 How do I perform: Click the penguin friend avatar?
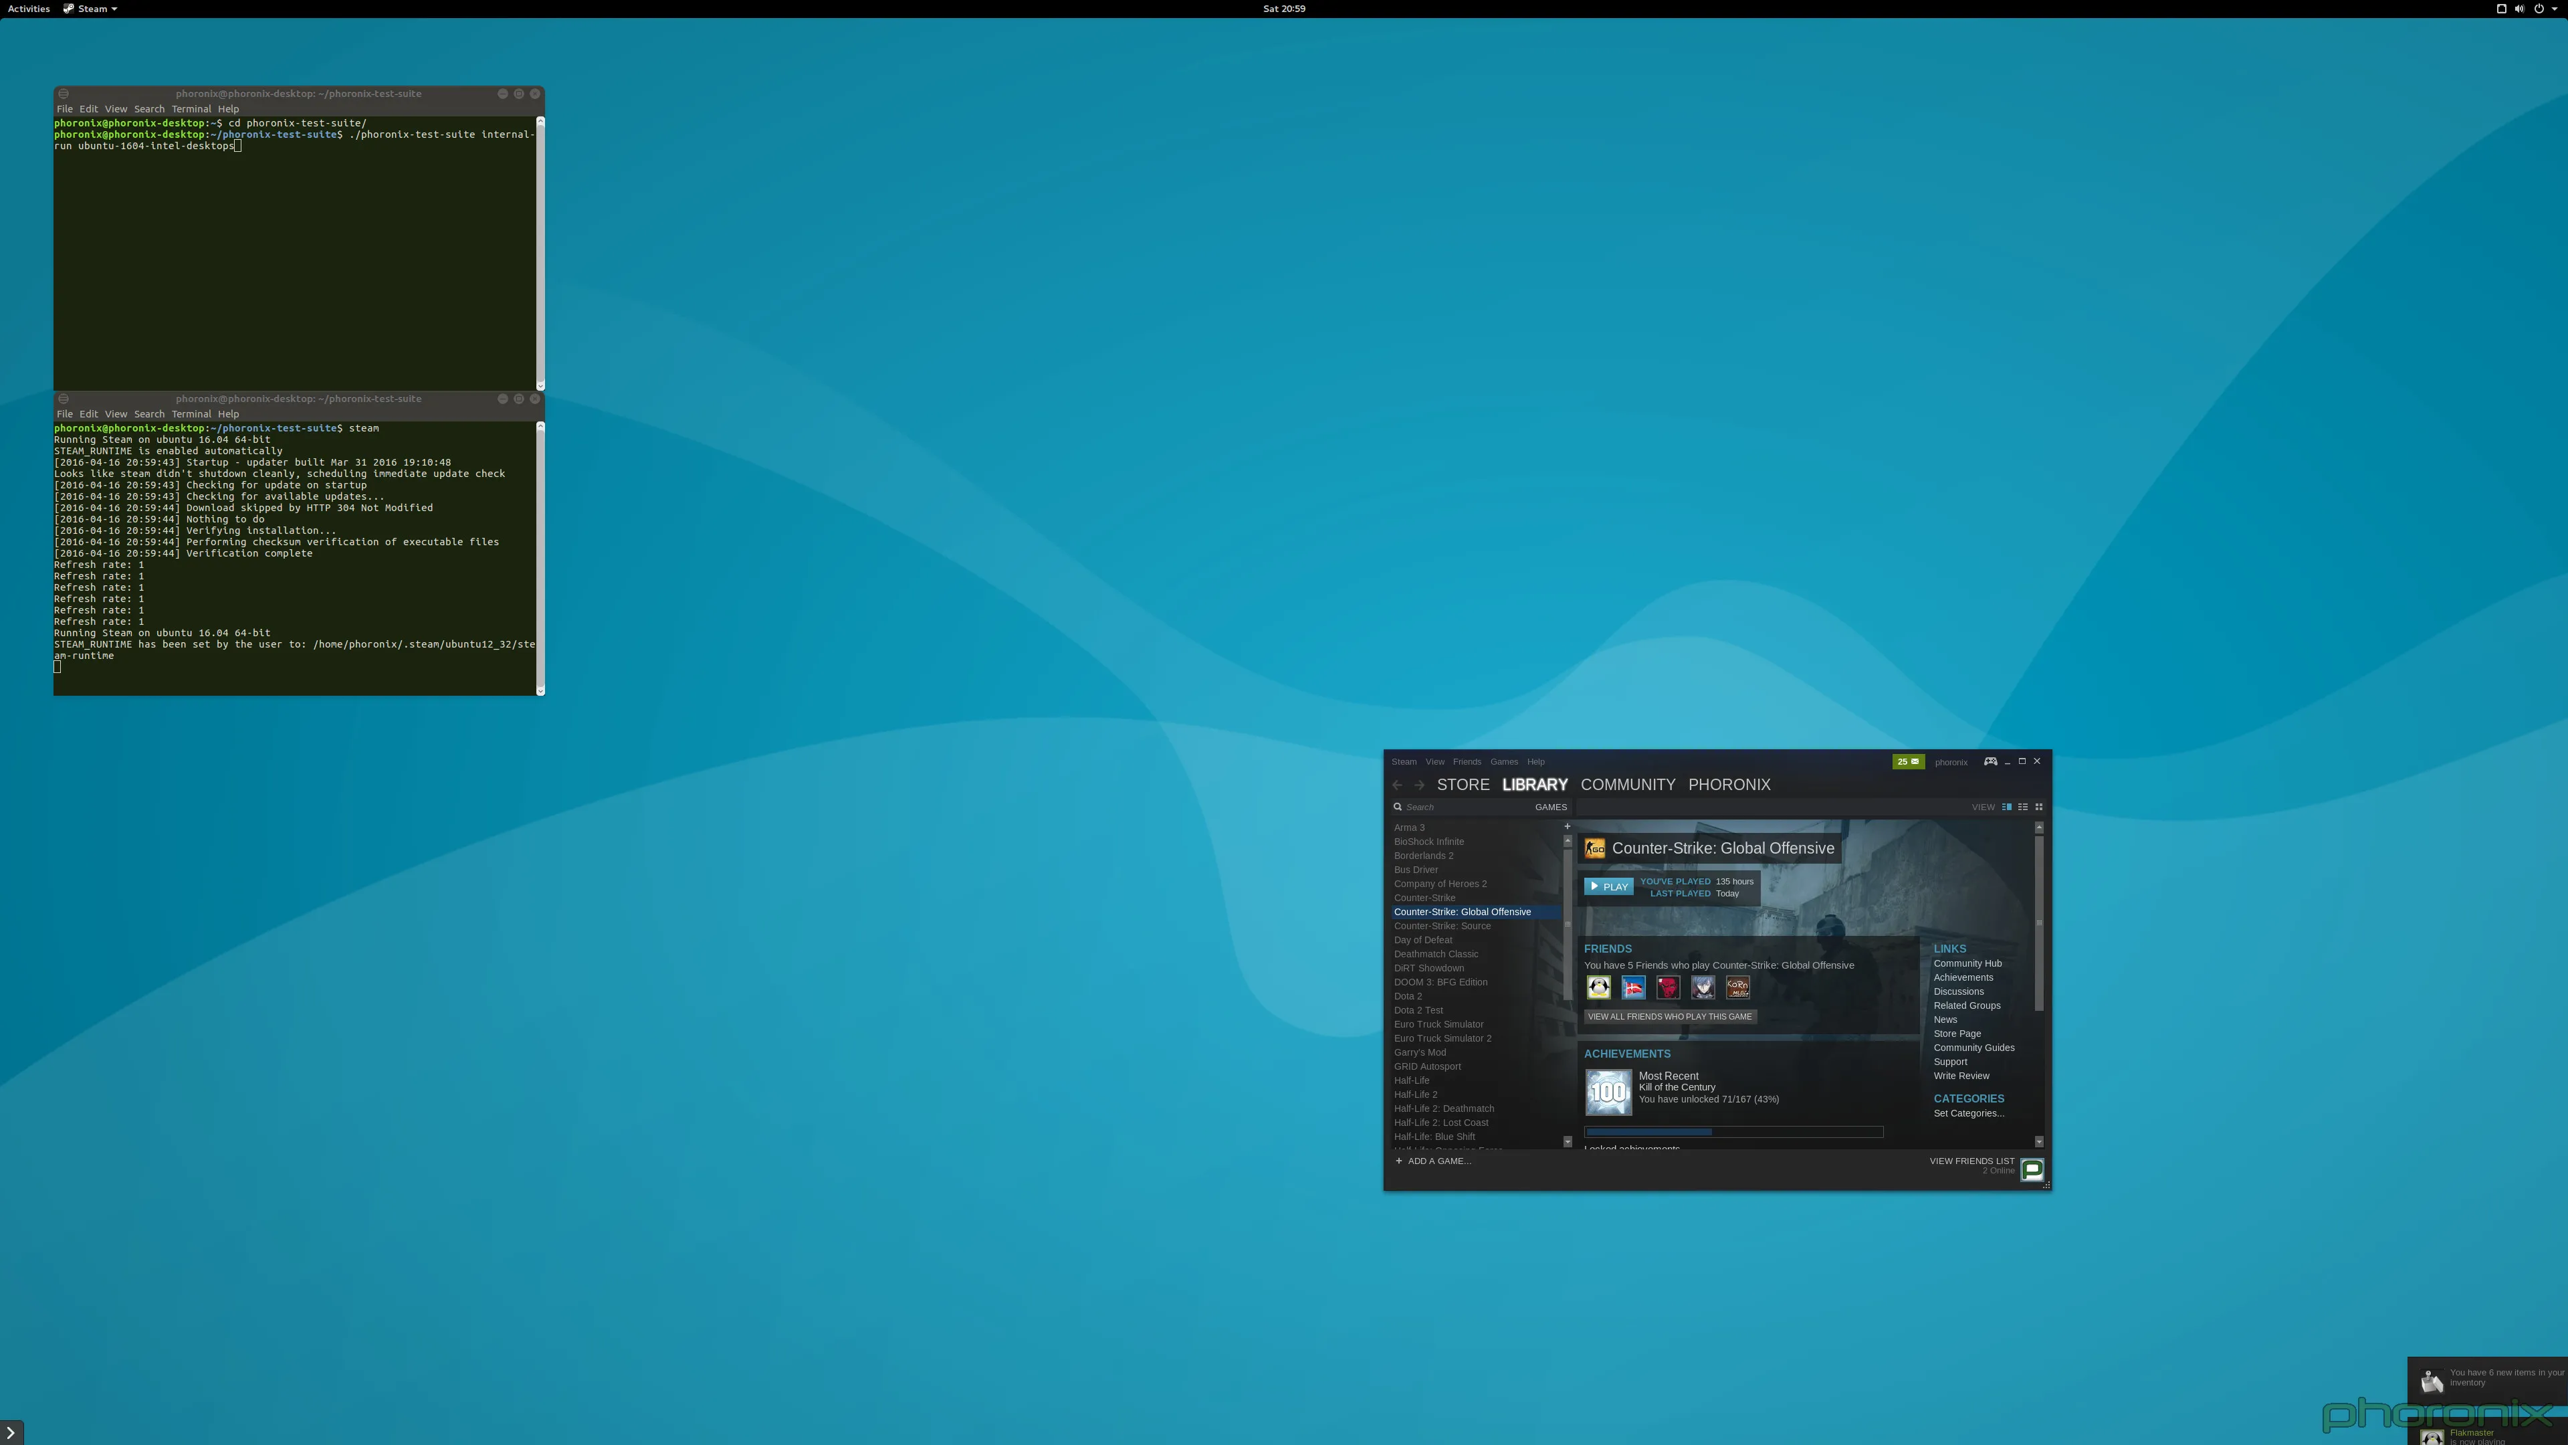coord(1599,987)
